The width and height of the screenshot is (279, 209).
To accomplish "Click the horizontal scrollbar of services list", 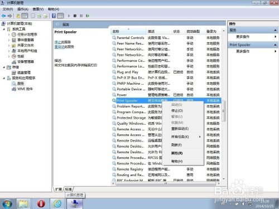I will point(166,183).
